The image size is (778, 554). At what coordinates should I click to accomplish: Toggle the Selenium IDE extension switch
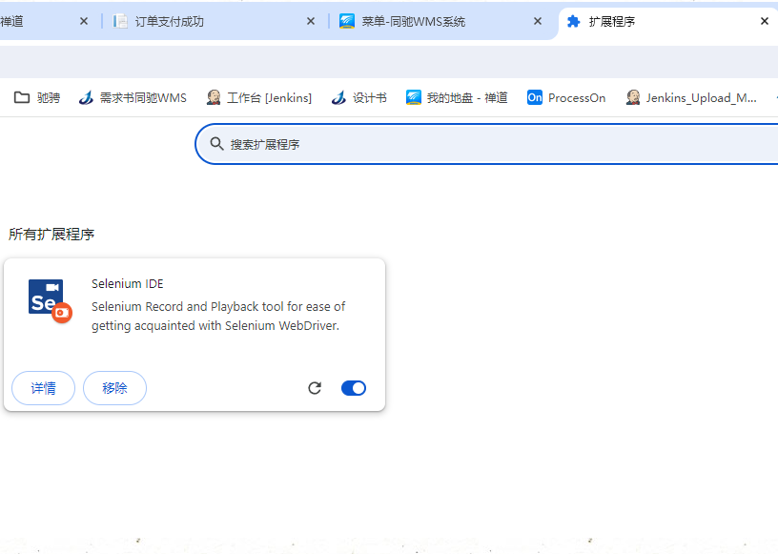click(x=354, y=388)
